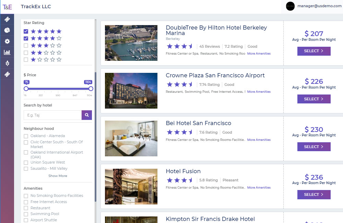The height and width of the screenshot is (223, 343).
Task: View the Crowne Plaza building photo
Action: [x=131, y=91]
